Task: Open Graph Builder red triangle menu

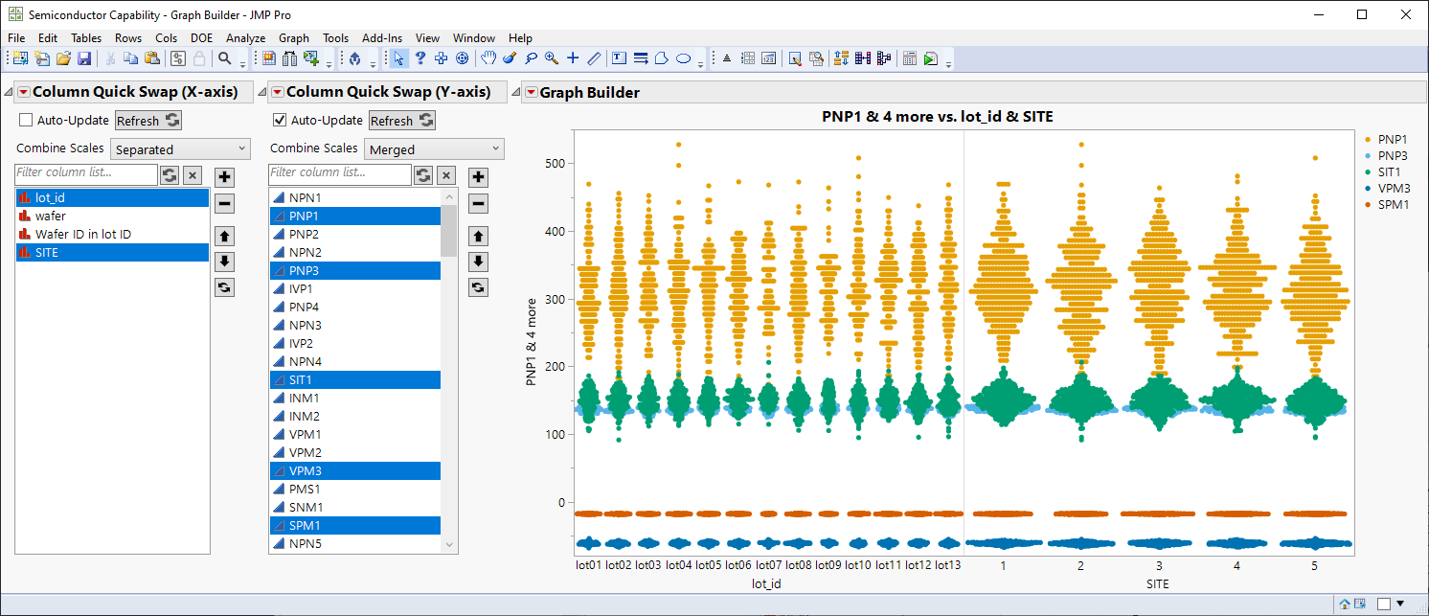Action: click(x=531, y=93)
